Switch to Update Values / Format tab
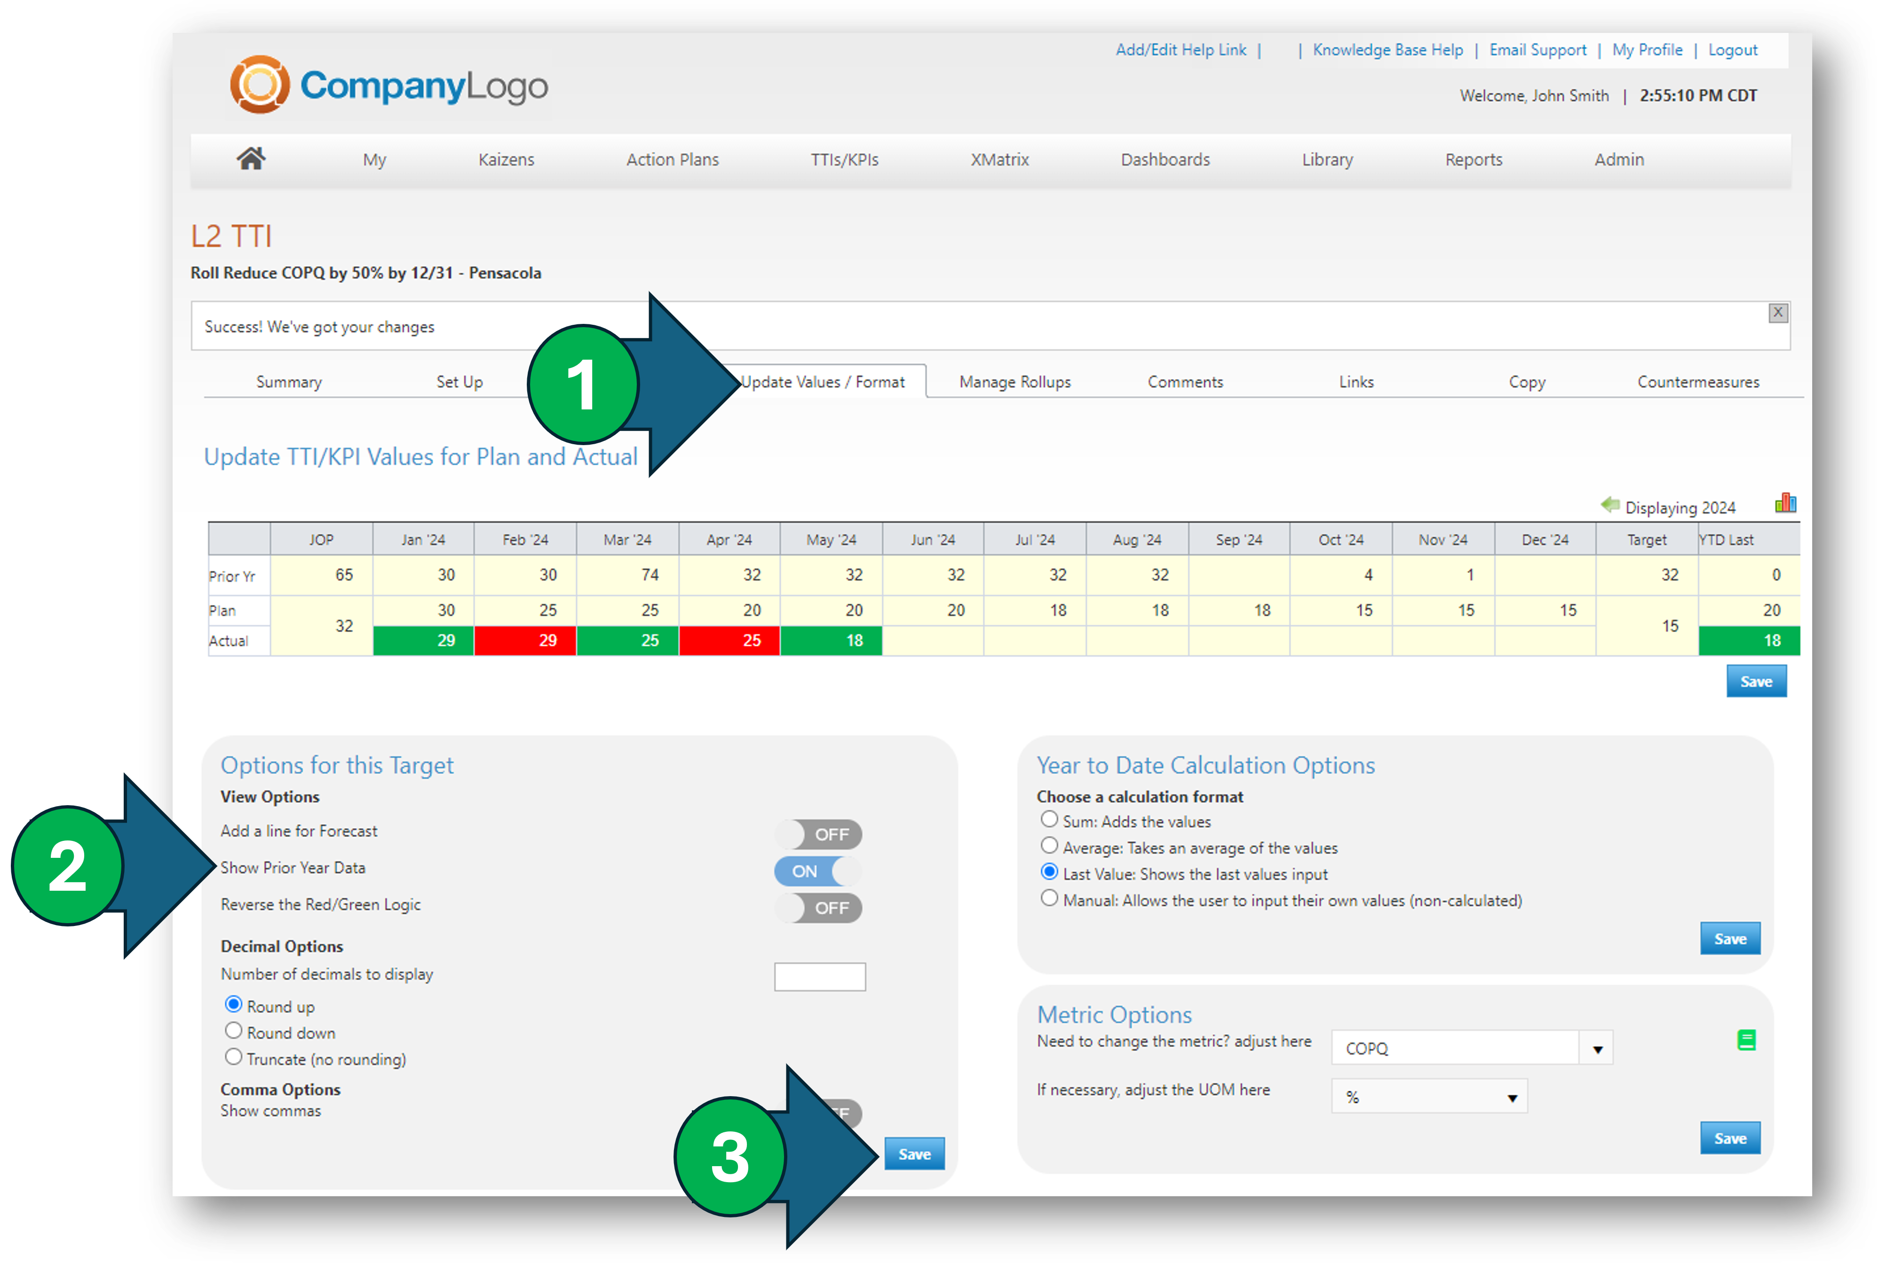 pyautogui.click(x=823, y=382)
